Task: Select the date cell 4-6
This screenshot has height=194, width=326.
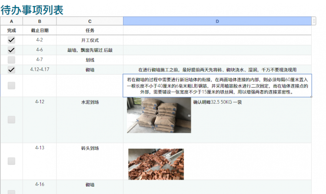Action: (x=40, y=50)
